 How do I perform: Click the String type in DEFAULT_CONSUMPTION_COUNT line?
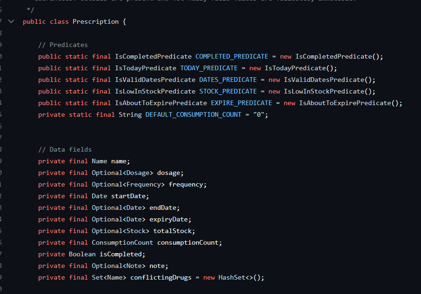[x=130, y=114]
